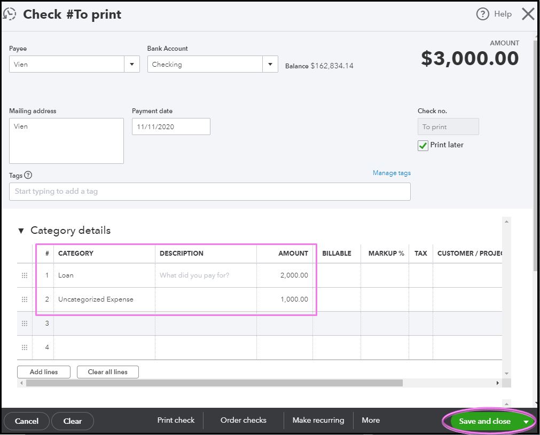Open the More menu in footer
540x435 pixels.
tap(371, 421)
